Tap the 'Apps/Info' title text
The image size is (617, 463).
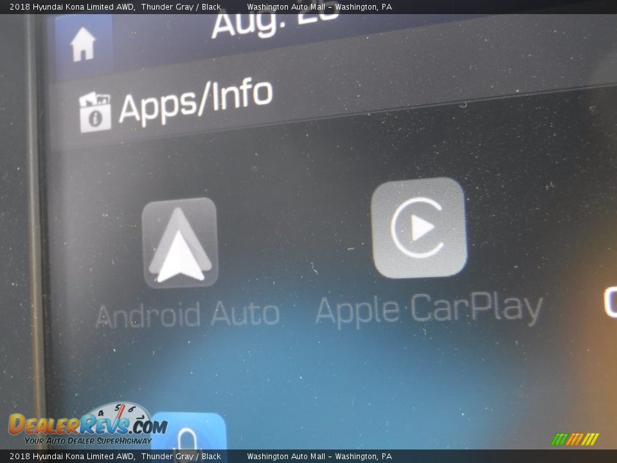tap(195, 101)
